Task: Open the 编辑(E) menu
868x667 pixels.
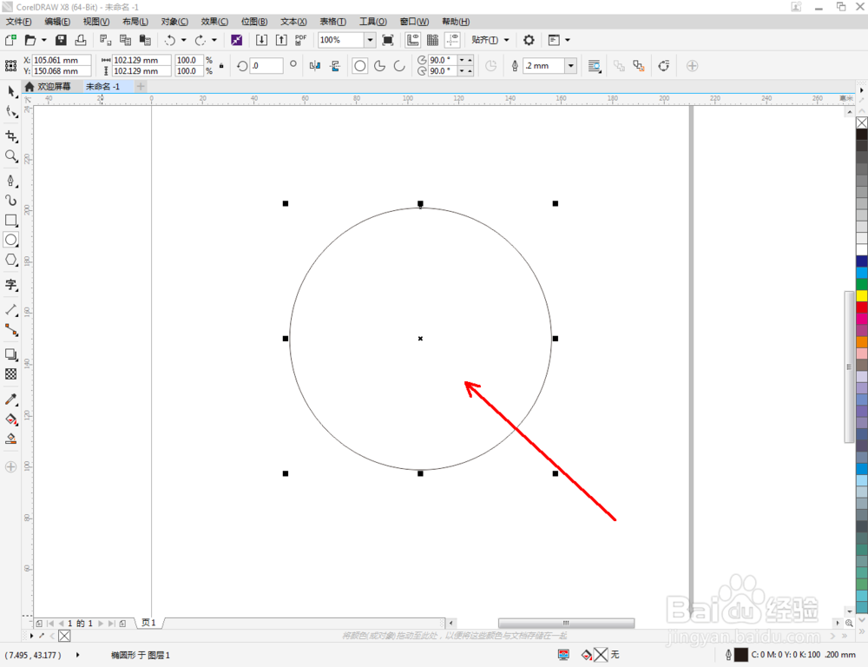Action: click(x=57, y=22)
